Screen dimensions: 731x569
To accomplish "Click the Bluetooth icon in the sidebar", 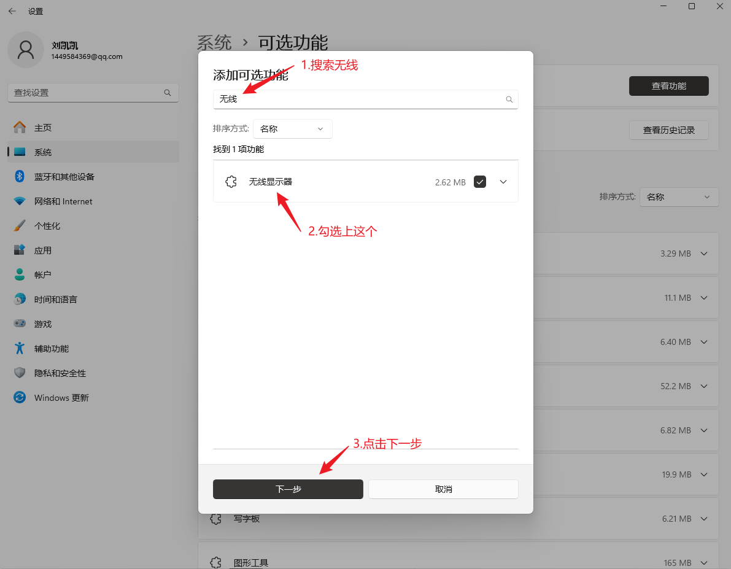I will click(x=20, y=177).
